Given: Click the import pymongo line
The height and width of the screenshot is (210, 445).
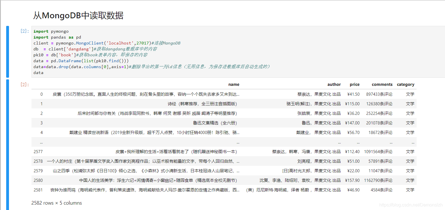Looking at the screenshot, I should [51, 31].
